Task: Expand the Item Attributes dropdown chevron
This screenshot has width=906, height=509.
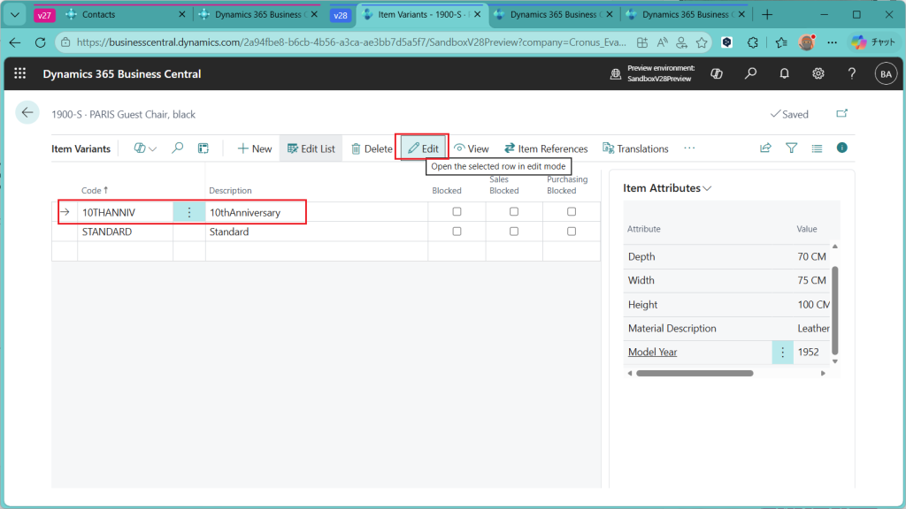Action: (707, 188)
